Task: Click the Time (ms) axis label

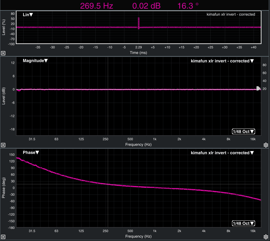Action: (138, 53)
